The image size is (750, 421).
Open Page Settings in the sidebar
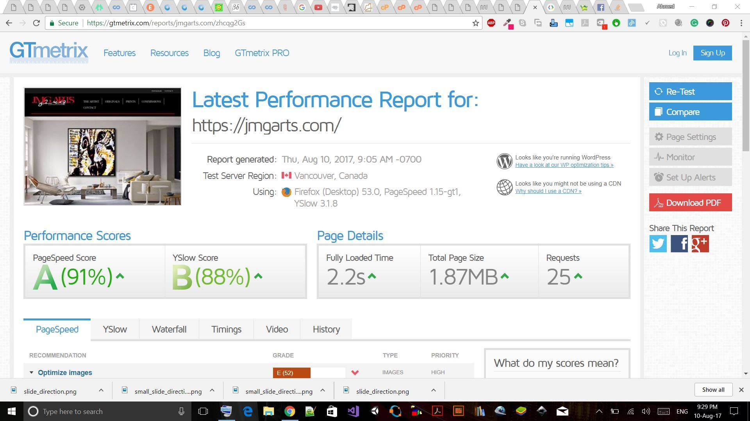(690, 137)
